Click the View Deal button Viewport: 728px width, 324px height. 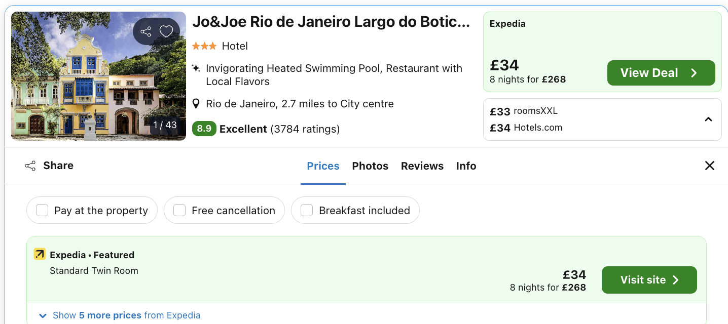pyautogui.click(x=661, y=72)
